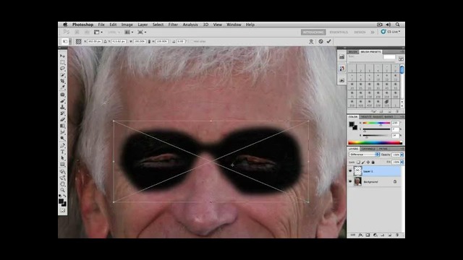463x260 pixels.
Task: Open the View Extras dropdown
Action: pos(98,32)
